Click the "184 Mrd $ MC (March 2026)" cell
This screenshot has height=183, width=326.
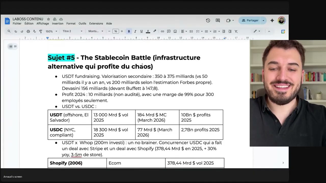(x=157, y=117)
